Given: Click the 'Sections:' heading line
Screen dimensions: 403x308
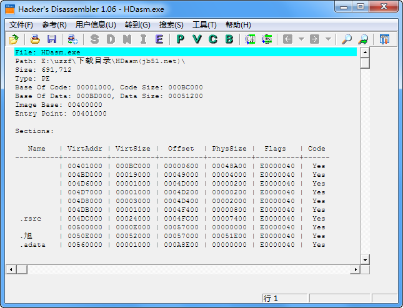Looking at the screenshot, I should (34, 131).
